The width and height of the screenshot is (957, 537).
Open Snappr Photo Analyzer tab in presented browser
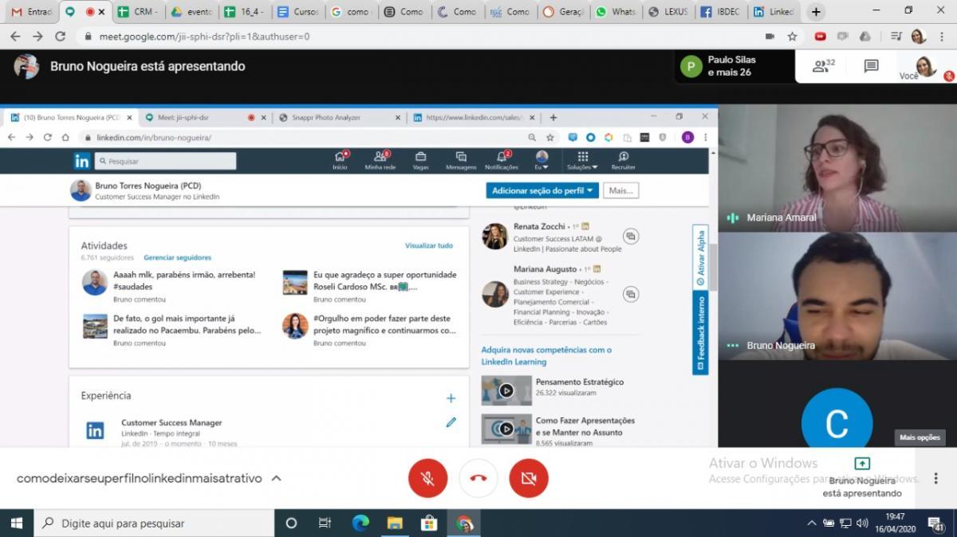(341, 117)
